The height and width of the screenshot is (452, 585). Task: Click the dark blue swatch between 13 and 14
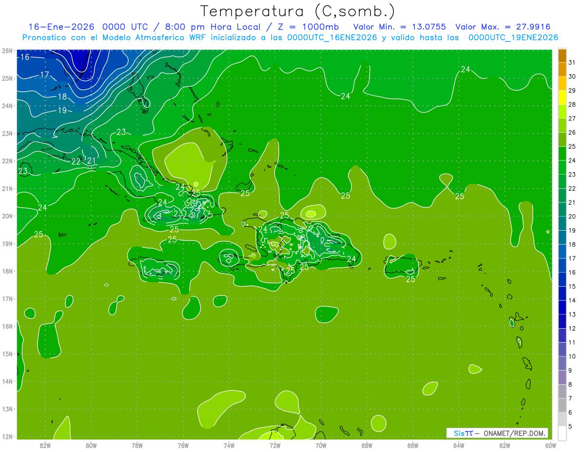point(562,307)
